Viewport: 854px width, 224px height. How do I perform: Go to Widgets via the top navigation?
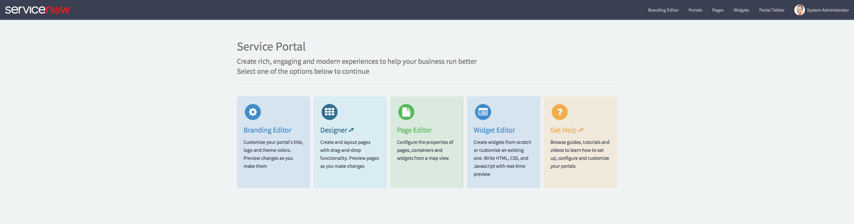pyautogui.click(x=741, y=10)
